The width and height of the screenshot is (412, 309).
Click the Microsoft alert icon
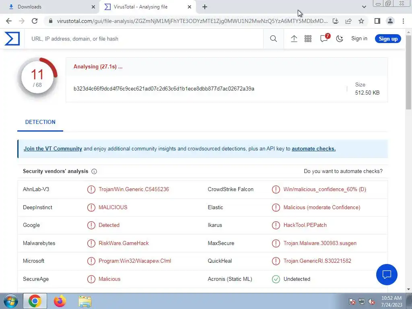coord(91,261)
